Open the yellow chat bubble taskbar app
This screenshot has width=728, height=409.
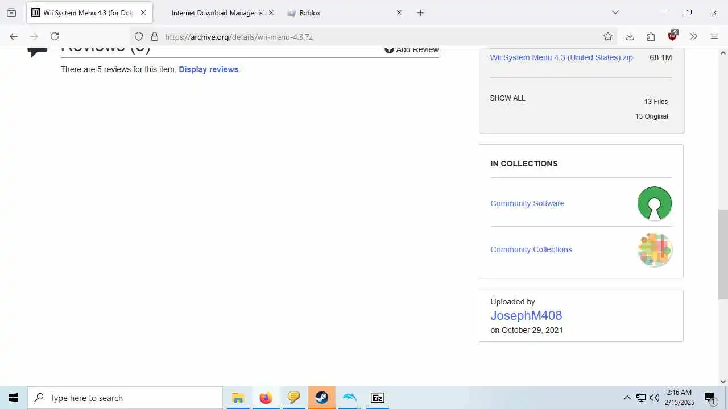click(x=293, y=398)
